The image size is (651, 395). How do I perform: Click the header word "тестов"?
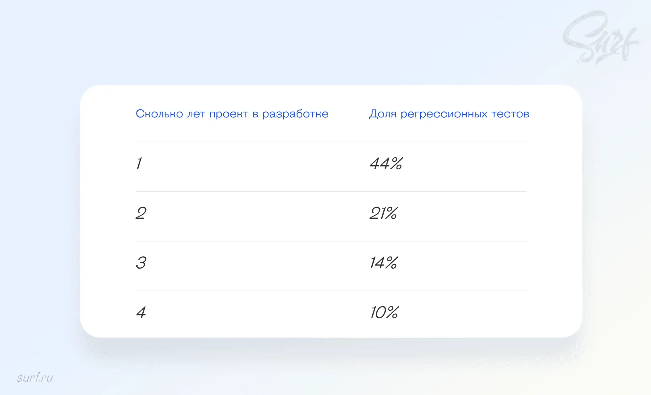click(x=510, y=114)
